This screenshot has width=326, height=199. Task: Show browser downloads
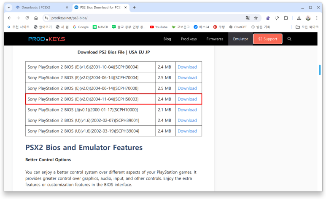click(x=299, y=18)
